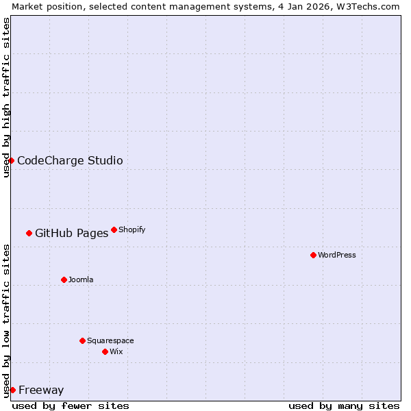Screen dimensions: 411x411
Task: Click the WordPress red data point
Action: (313, 255)
